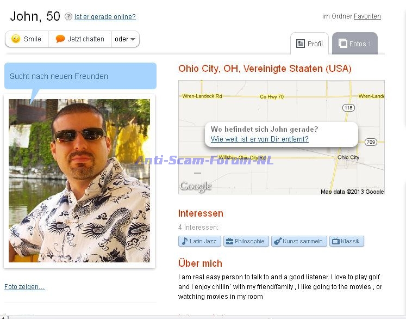Click the Profil tab page icon
406x319 pixels.
point(301,44)
